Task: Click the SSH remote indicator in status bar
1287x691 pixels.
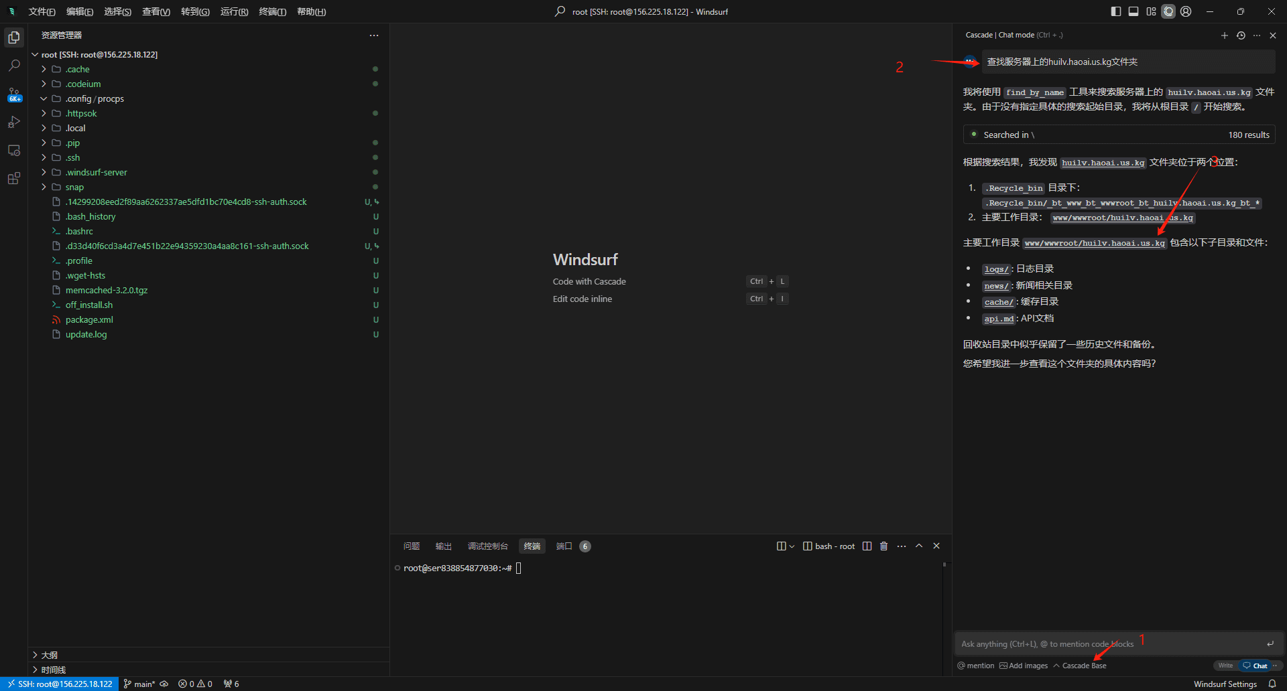Action: [60, 684]
